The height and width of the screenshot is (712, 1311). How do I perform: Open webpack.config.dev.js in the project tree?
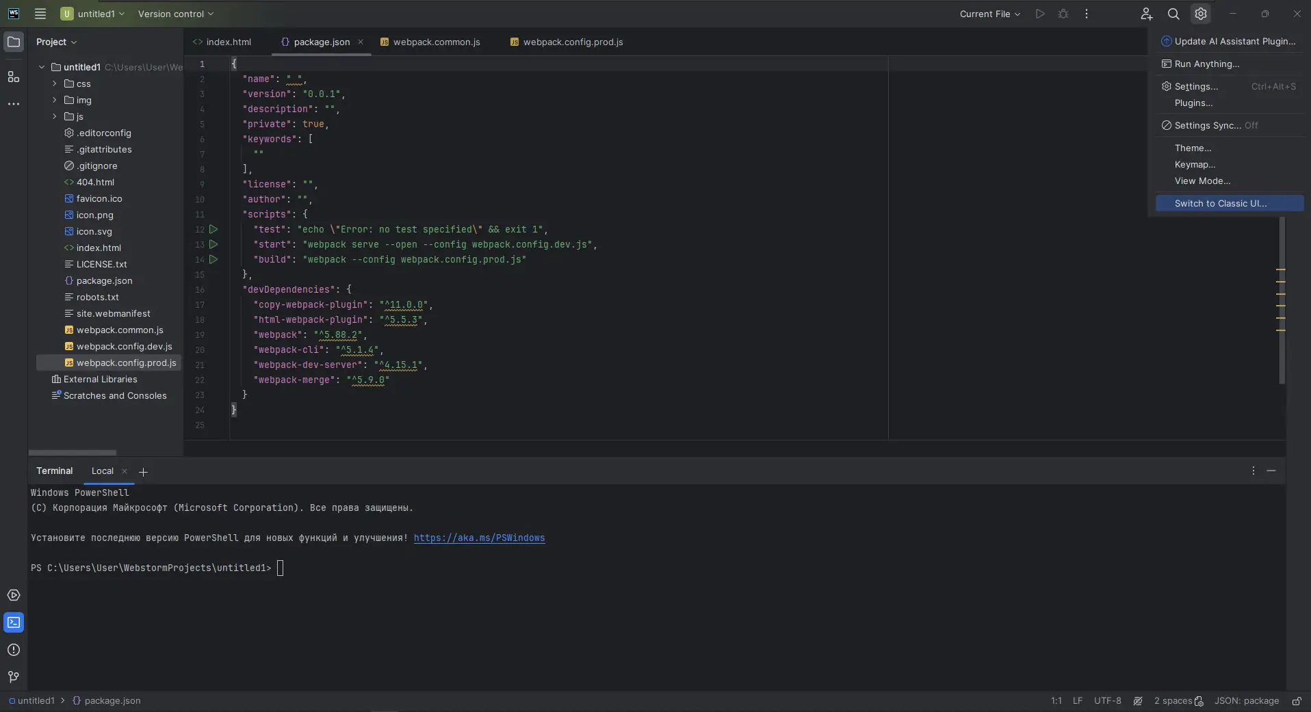[124, 346]
